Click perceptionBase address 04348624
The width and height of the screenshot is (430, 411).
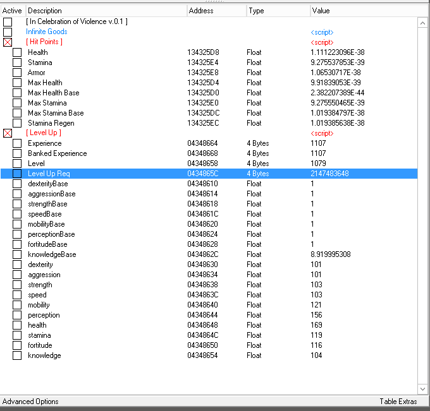(202, 234)
